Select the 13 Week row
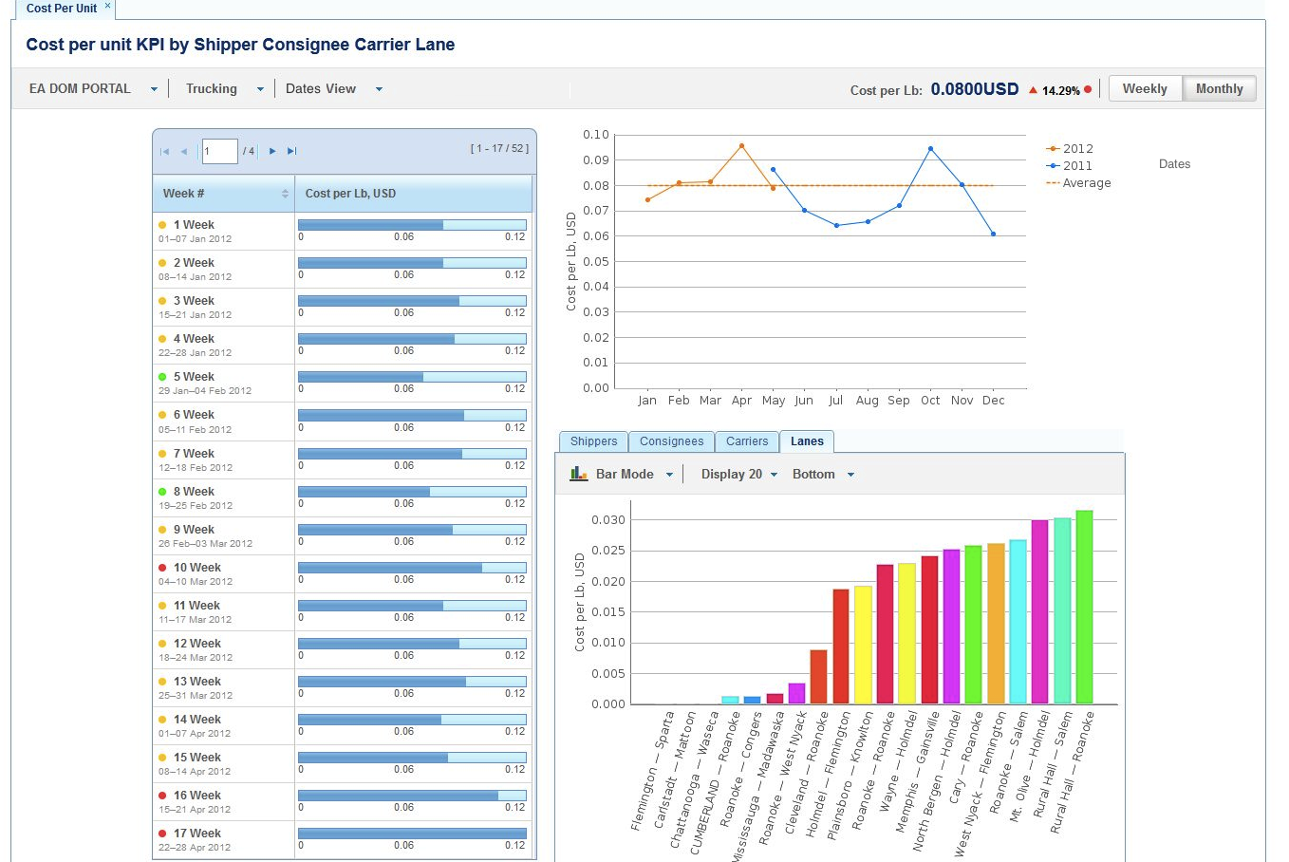The width and height of the screenshot is (1289, 862). pyautogui.click(x=345, y=688)
